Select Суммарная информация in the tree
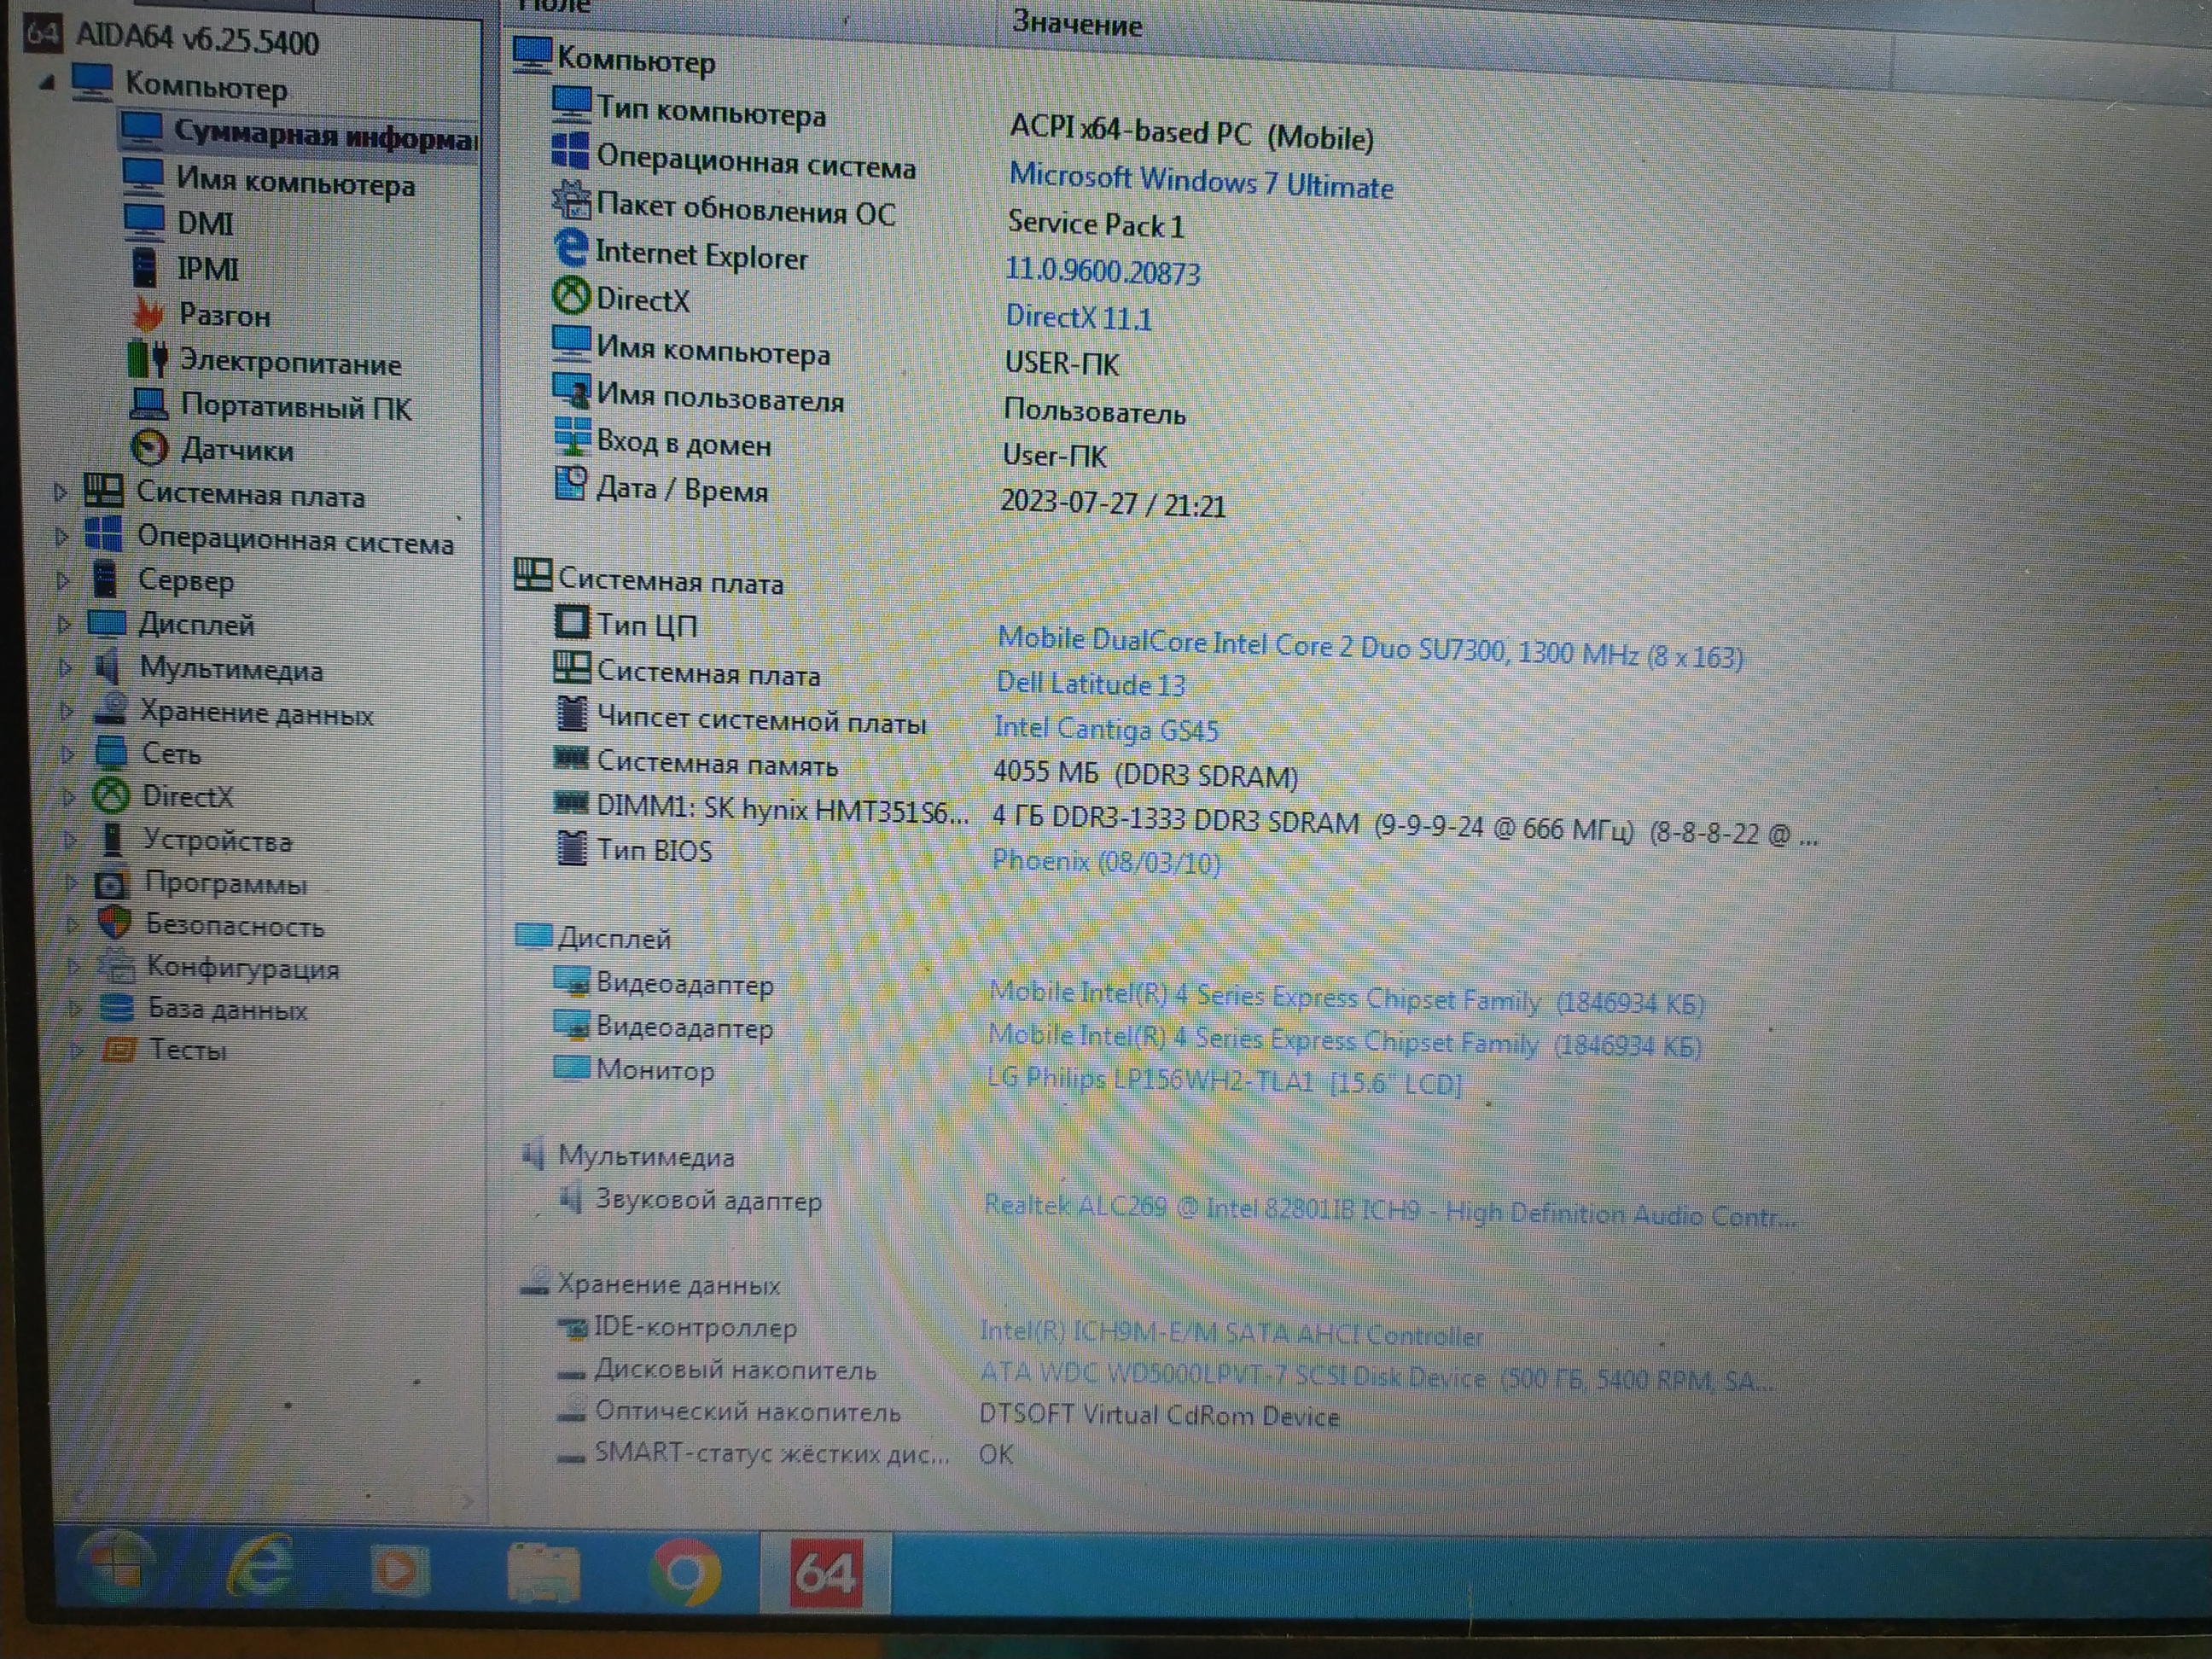 tap(300, 132)
